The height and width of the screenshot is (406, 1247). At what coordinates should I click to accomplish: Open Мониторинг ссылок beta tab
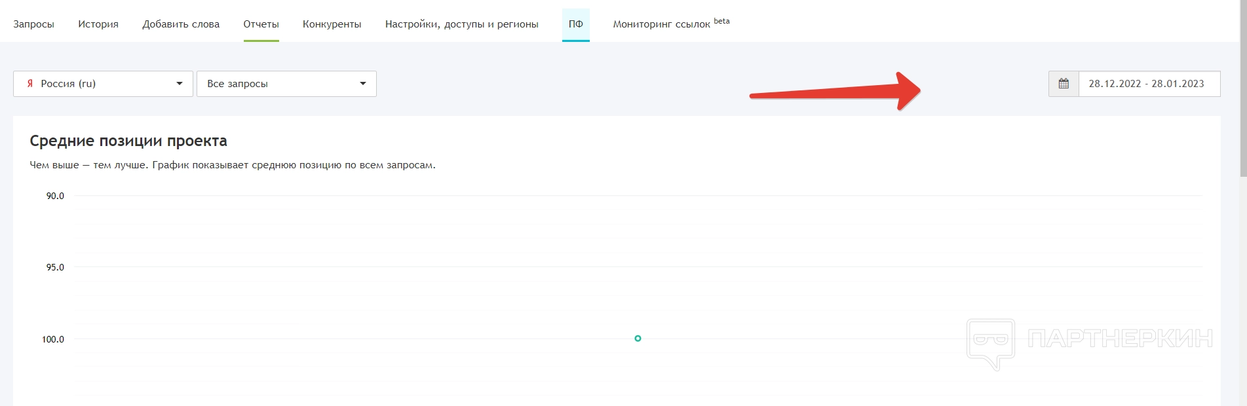[x=671, y=24]
